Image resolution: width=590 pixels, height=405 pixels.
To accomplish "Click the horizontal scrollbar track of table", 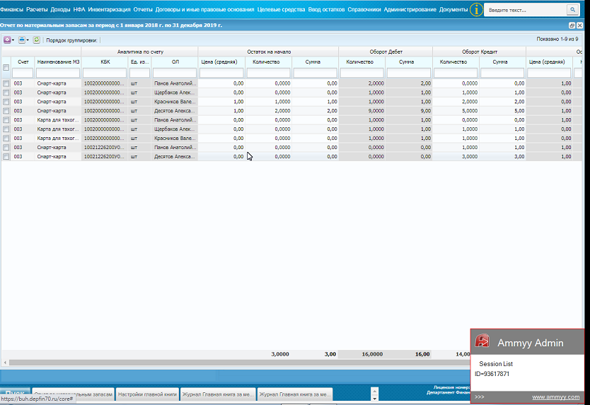I will (241, 363).
